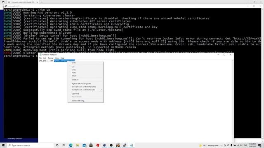Screen dimensions: 264x148
Task: Expand Insert Unicode control character submenu
Action: (x=85, y=90)
